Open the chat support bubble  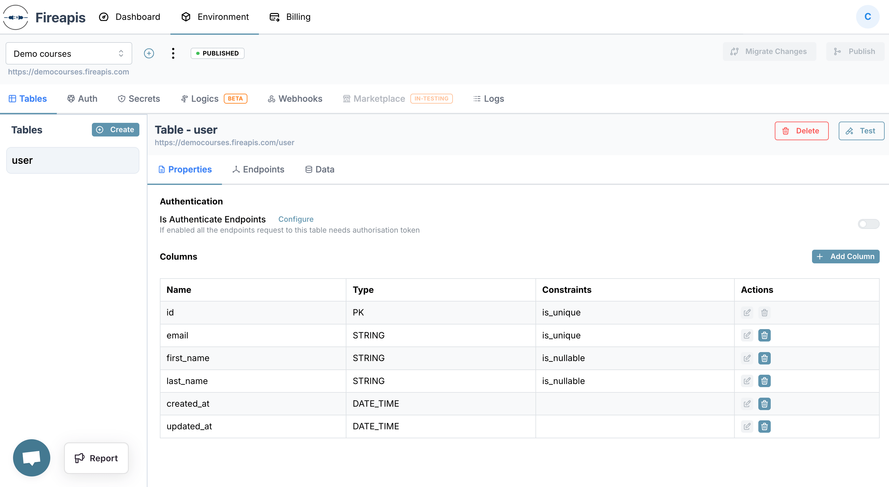tap(31, 458)
